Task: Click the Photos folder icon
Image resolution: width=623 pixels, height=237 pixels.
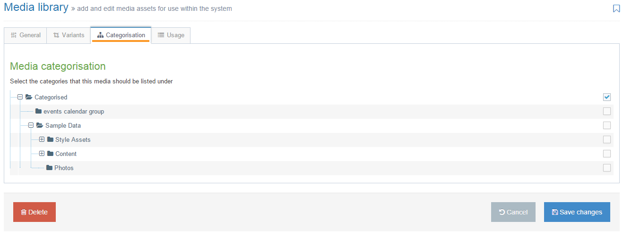Action: tap(49, 168)
